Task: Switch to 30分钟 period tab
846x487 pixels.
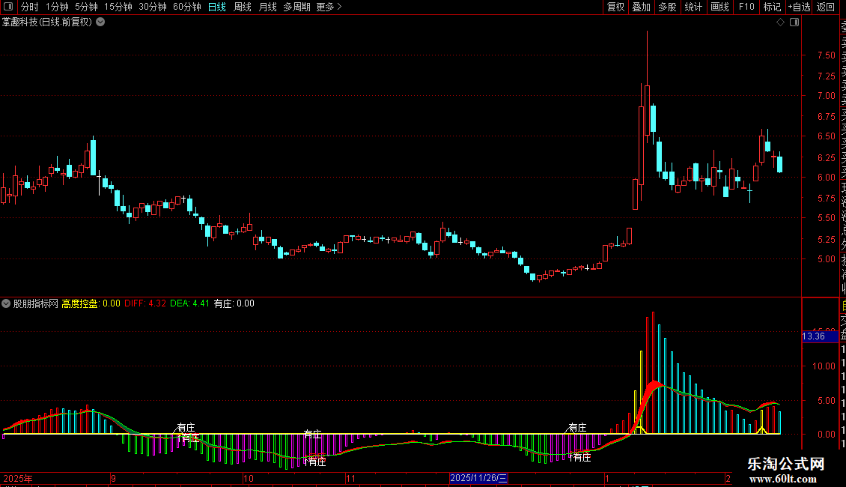Action: (153, 7)
